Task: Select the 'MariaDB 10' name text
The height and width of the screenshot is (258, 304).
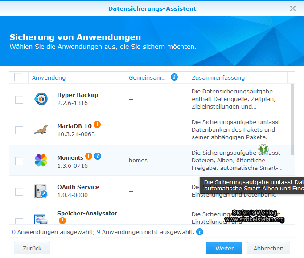Action: [x=74, y=126]
